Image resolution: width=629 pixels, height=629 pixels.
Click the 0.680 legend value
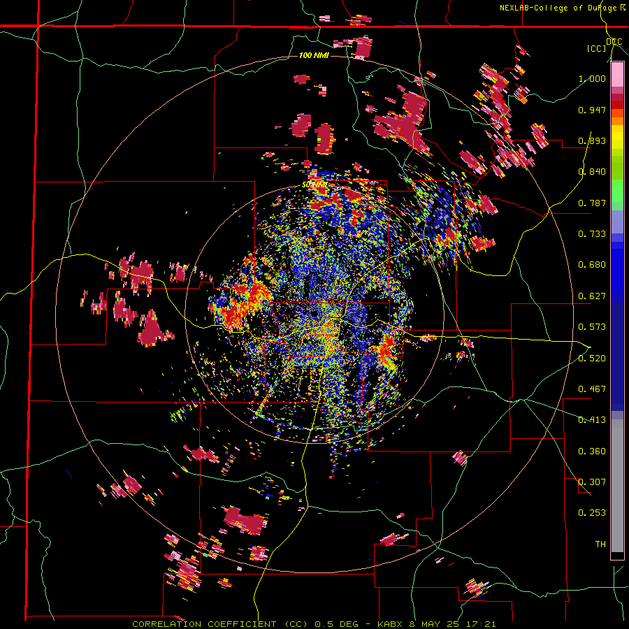click(592, 265)
